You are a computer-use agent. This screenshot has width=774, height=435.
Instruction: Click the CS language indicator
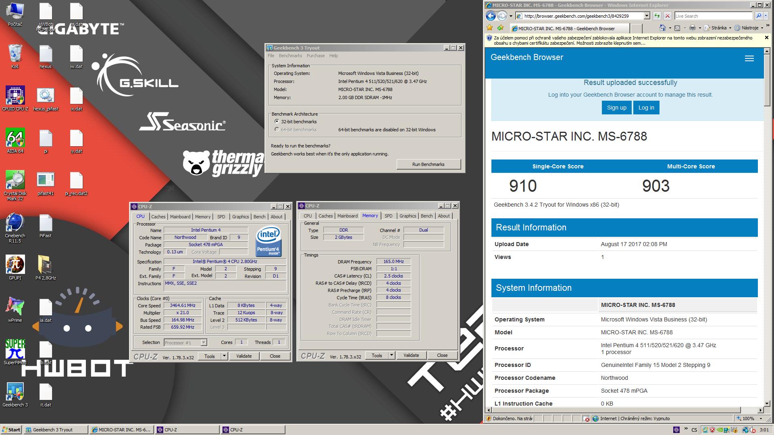click(694, 430)
